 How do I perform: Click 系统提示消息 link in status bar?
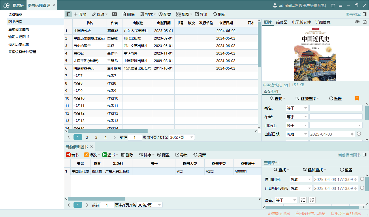(x=278, y=214)
